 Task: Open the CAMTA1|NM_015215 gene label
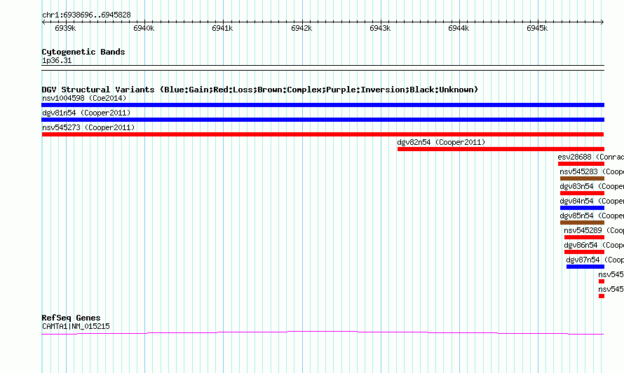(76, 326)
